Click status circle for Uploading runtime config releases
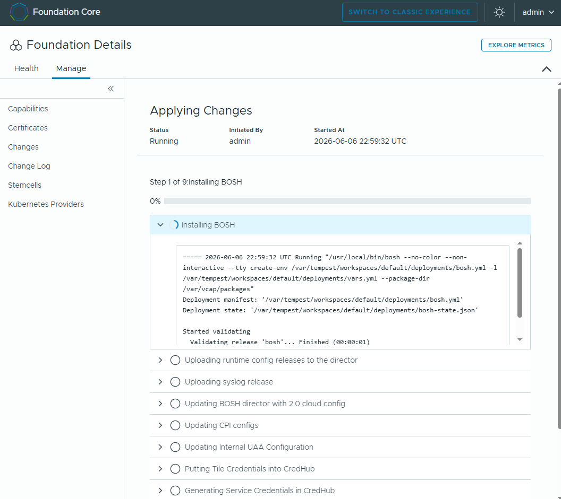Viewport: 561px width, 499px height. pos(175,360)
